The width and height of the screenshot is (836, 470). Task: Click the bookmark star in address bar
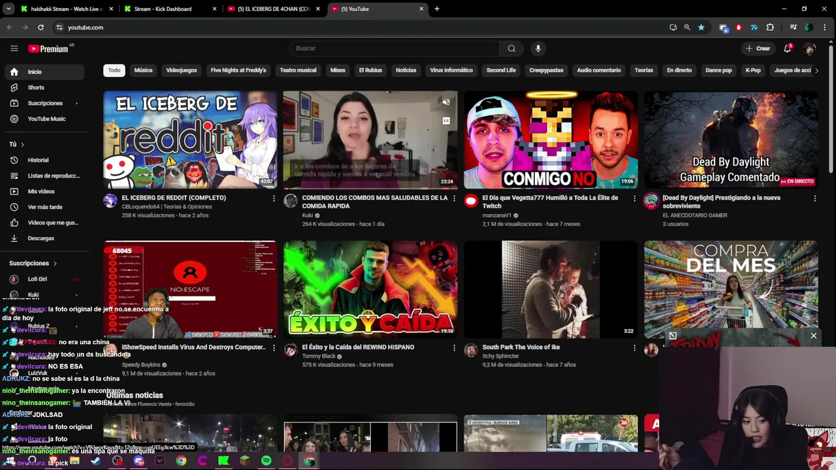click(x=701, y=27)
